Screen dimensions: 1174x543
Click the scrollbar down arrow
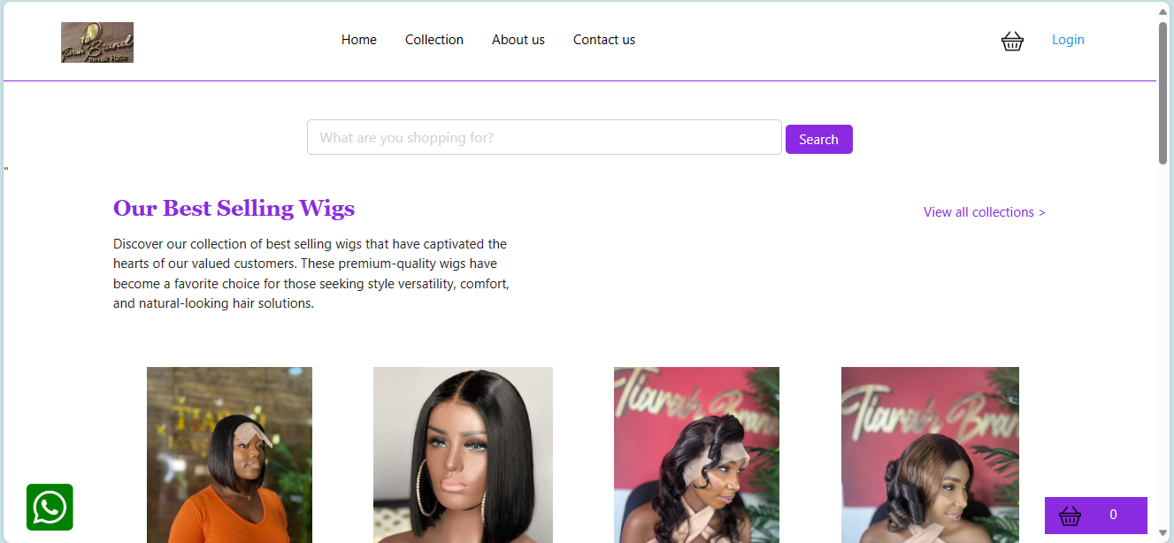pos(1162,534)
